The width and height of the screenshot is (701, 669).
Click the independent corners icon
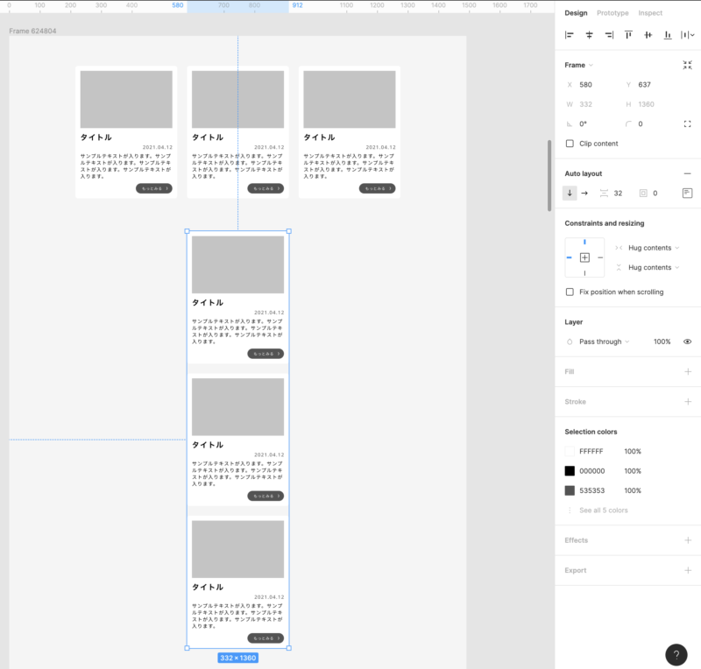687,124
